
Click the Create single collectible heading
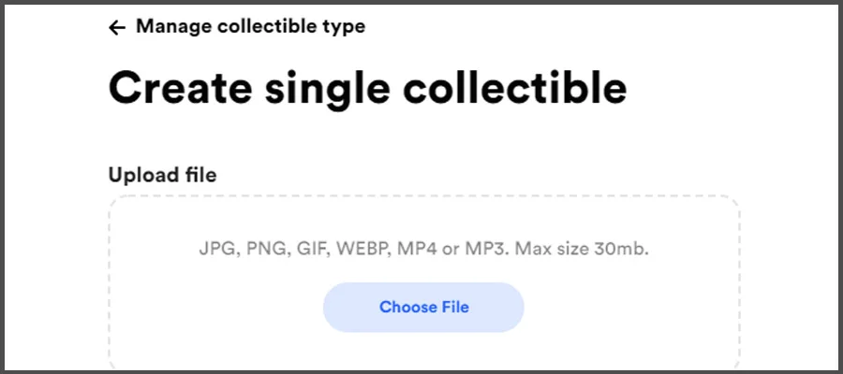pos(367,88)
